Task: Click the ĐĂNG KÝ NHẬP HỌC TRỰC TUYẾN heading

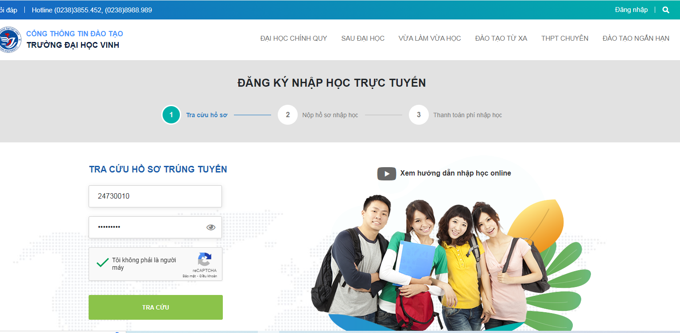Action: (x=331, y=83)
